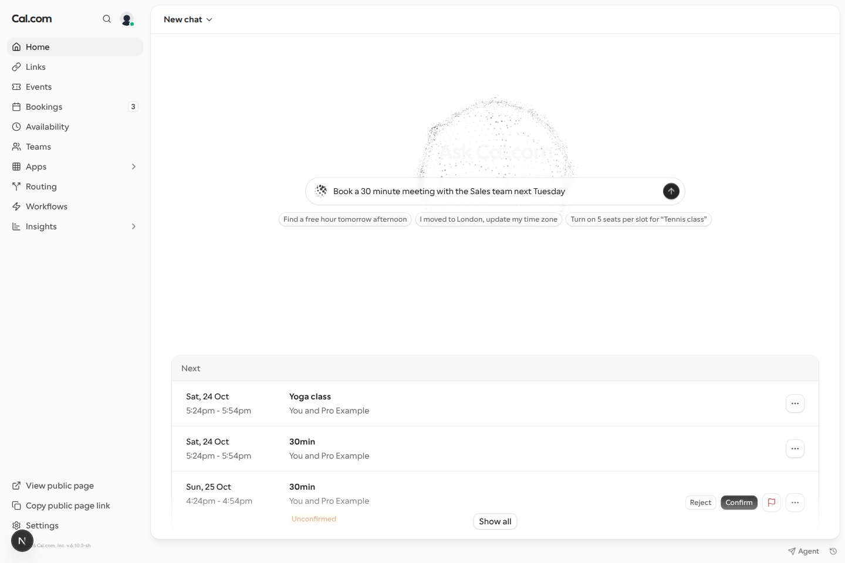Click the Agent button at bottom right

click(803, 551)
